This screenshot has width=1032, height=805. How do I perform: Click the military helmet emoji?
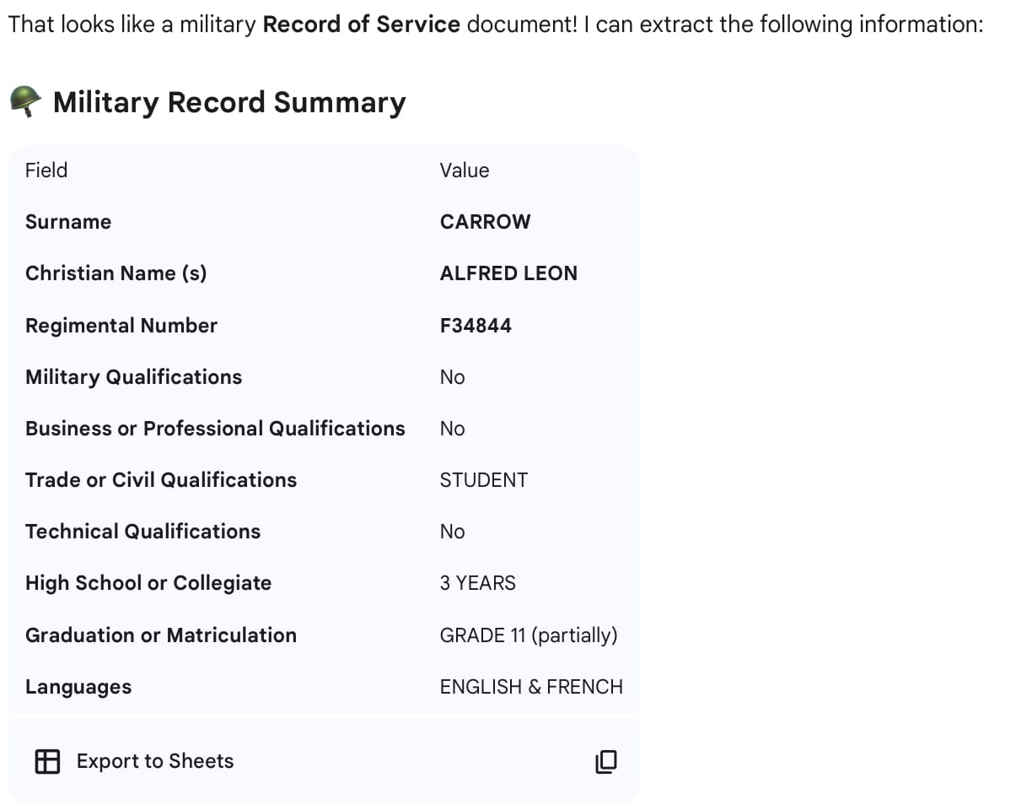pos(25,102)
